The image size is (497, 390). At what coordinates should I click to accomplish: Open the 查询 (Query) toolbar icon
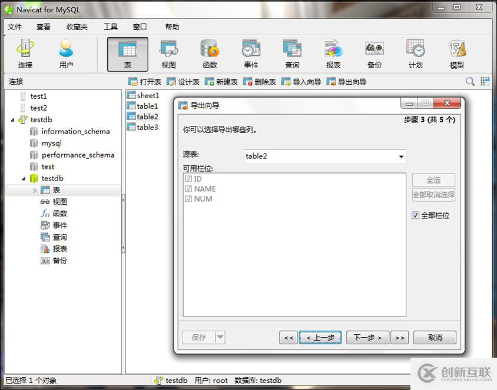(292, 54)
